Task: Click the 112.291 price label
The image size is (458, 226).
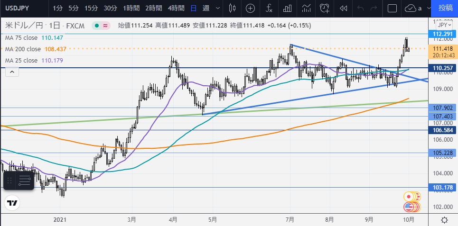Action: pos(442,34)
